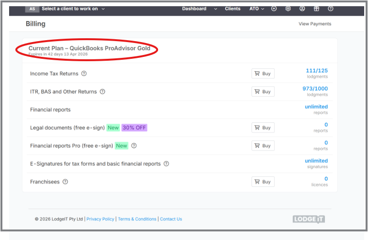Click the 973/1000 lodgments count
Image resolution: width=368 pixels, height=240 pixels.
315,89
